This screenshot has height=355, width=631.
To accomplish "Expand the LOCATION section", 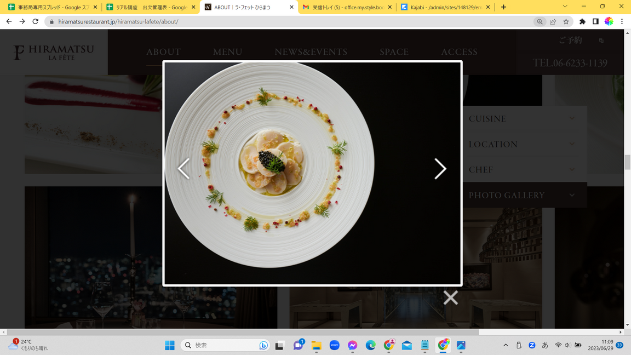I will (x=521, y=144).
